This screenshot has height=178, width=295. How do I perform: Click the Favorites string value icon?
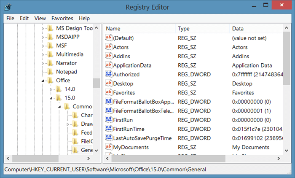[108, 92]
